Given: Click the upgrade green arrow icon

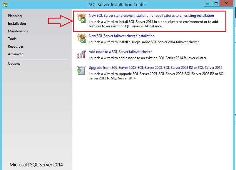Looking at the screenshot, I should (81, 70).
